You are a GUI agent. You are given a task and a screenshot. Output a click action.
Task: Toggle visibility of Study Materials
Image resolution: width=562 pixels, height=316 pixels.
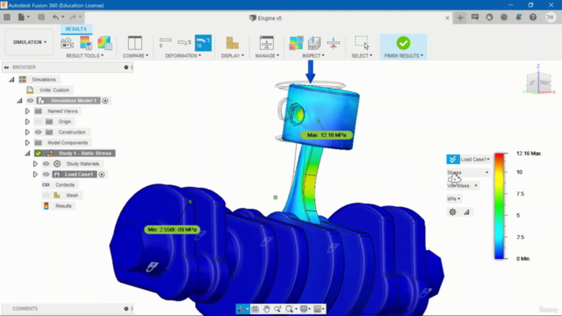[x=46, y=164]
